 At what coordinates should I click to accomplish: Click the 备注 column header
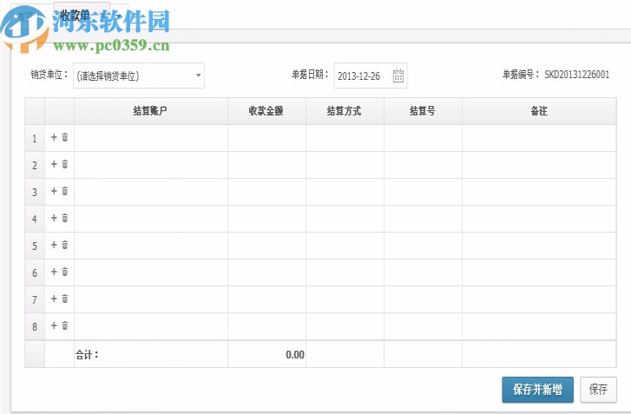(x=539, y=111)
